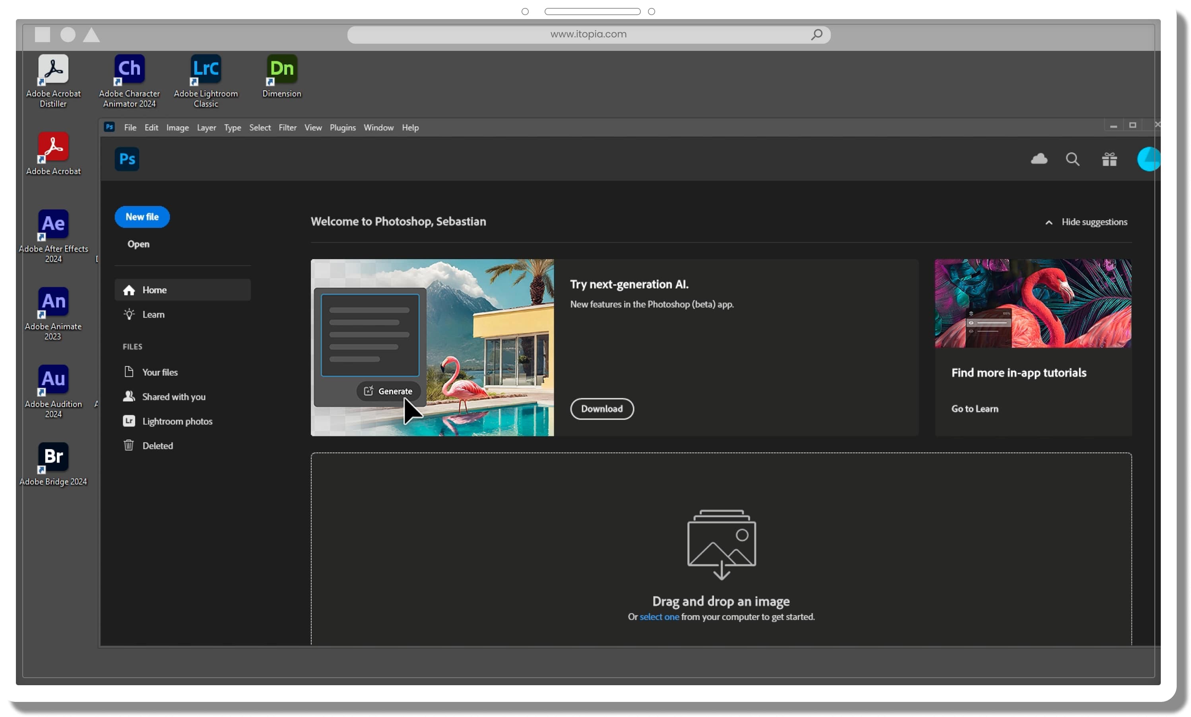Open the Layer menu
Viewport: 1191px width, 717px height.
click(206, 128)
